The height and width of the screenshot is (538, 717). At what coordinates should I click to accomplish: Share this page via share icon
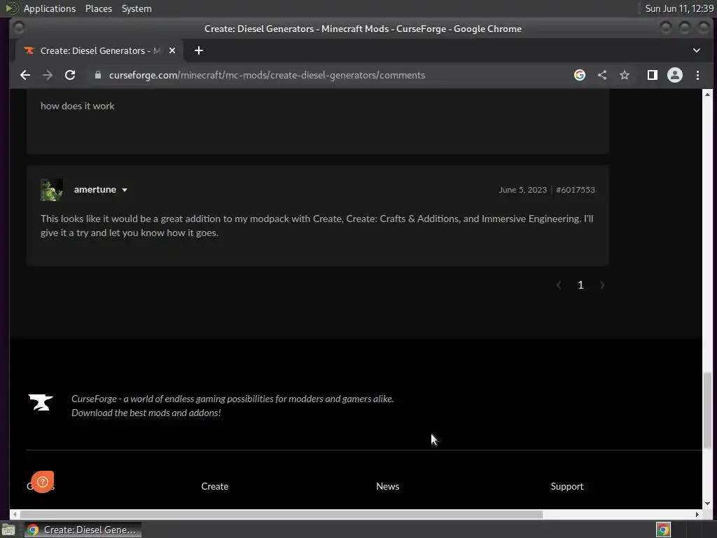click(x=602, y=75)
